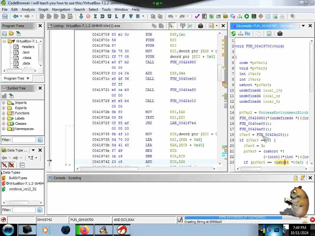Click the purple checkmark toolbar icon
Image resolution: width=315 pixels, height=236 pixels.
pyautogui.click(x=197, y=17)
